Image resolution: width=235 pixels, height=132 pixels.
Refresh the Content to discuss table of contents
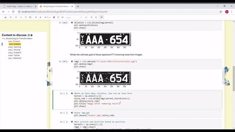(x=29, y=35)
